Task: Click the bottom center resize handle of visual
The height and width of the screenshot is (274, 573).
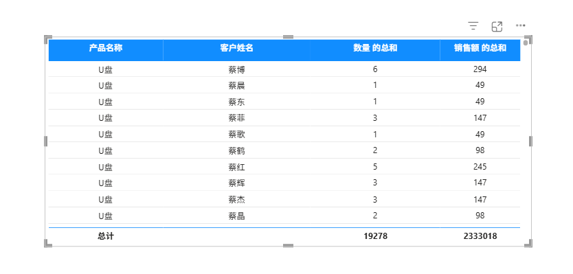Action: pos(288,246)
